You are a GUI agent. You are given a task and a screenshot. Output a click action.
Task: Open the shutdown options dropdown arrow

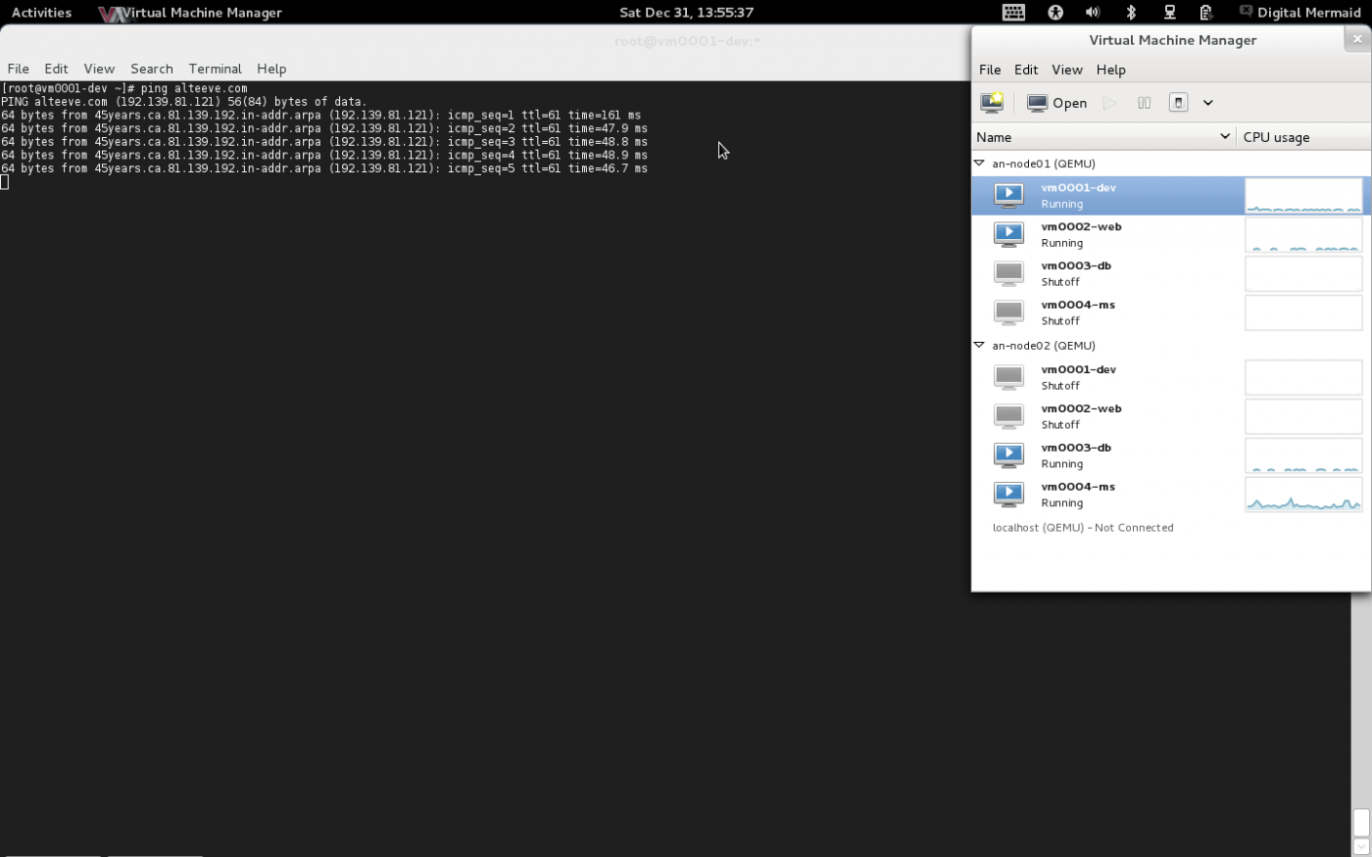click(x=1208, y=103)
